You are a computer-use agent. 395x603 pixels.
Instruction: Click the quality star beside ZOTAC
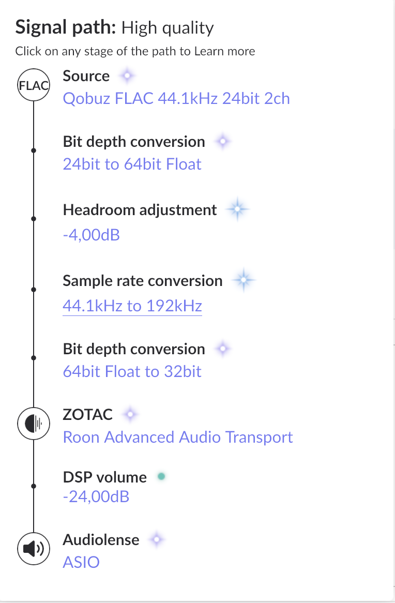click(130, 414)
